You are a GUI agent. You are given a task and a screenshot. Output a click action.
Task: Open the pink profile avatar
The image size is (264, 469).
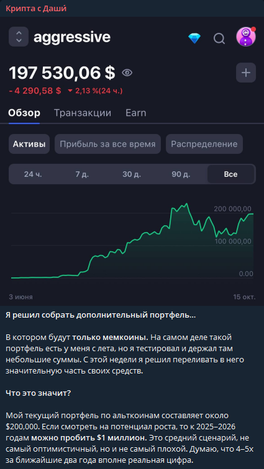tap(246, 37)
